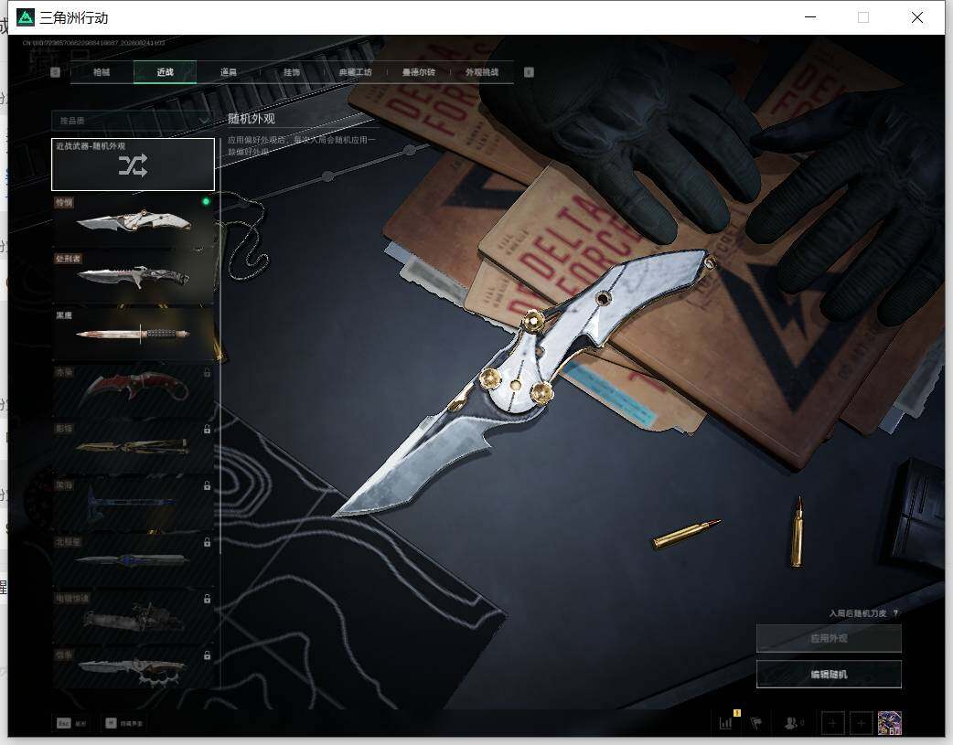The height and width of the screenshot is (745, 953).
Task: Switch to the 曼德尔砖 tab
Action: pos(419,72)
